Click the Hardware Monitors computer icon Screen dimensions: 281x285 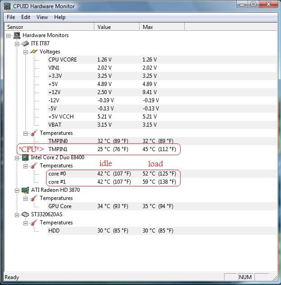pos(17,35)
